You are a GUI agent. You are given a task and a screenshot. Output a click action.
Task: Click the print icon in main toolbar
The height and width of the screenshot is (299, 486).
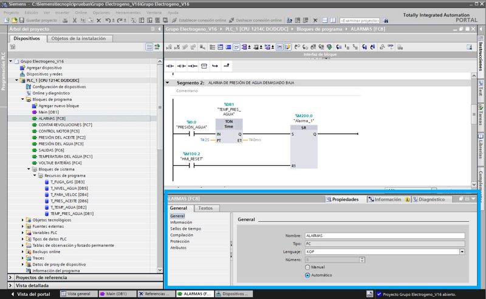(65, 21)
